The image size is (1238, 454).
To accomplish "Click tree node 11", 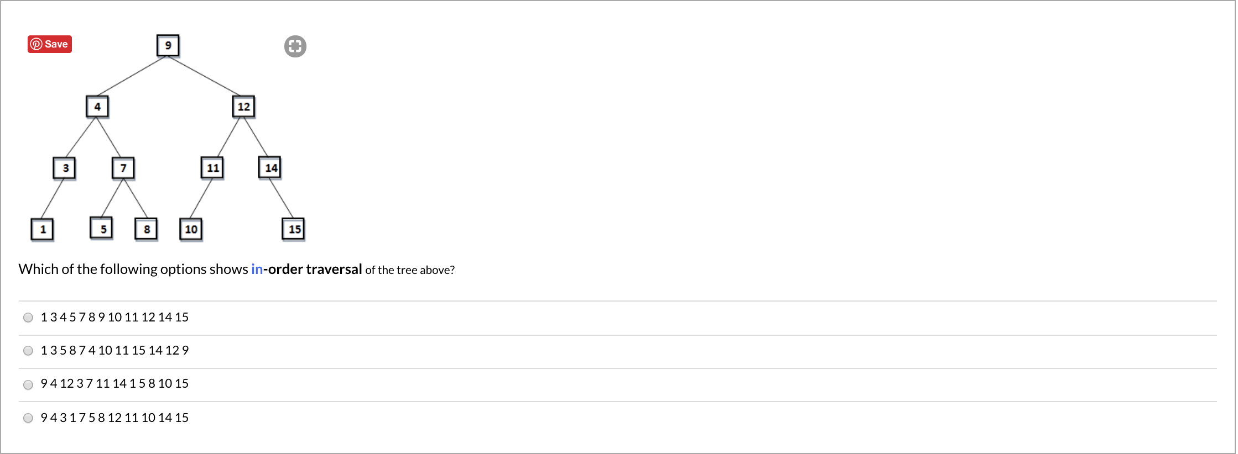I will click(x=212, y=168).
